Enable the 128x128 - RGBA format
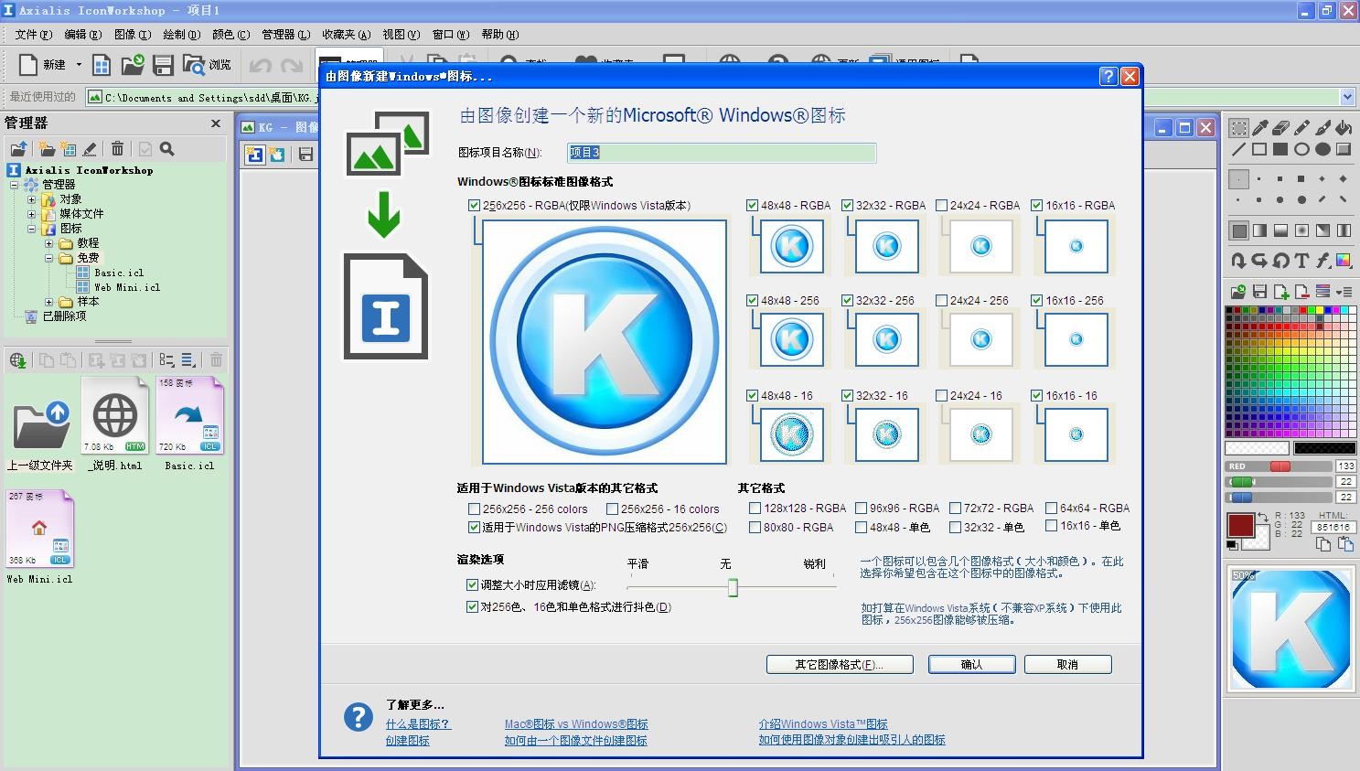The image size is (1360, 771). pos(755,508)
